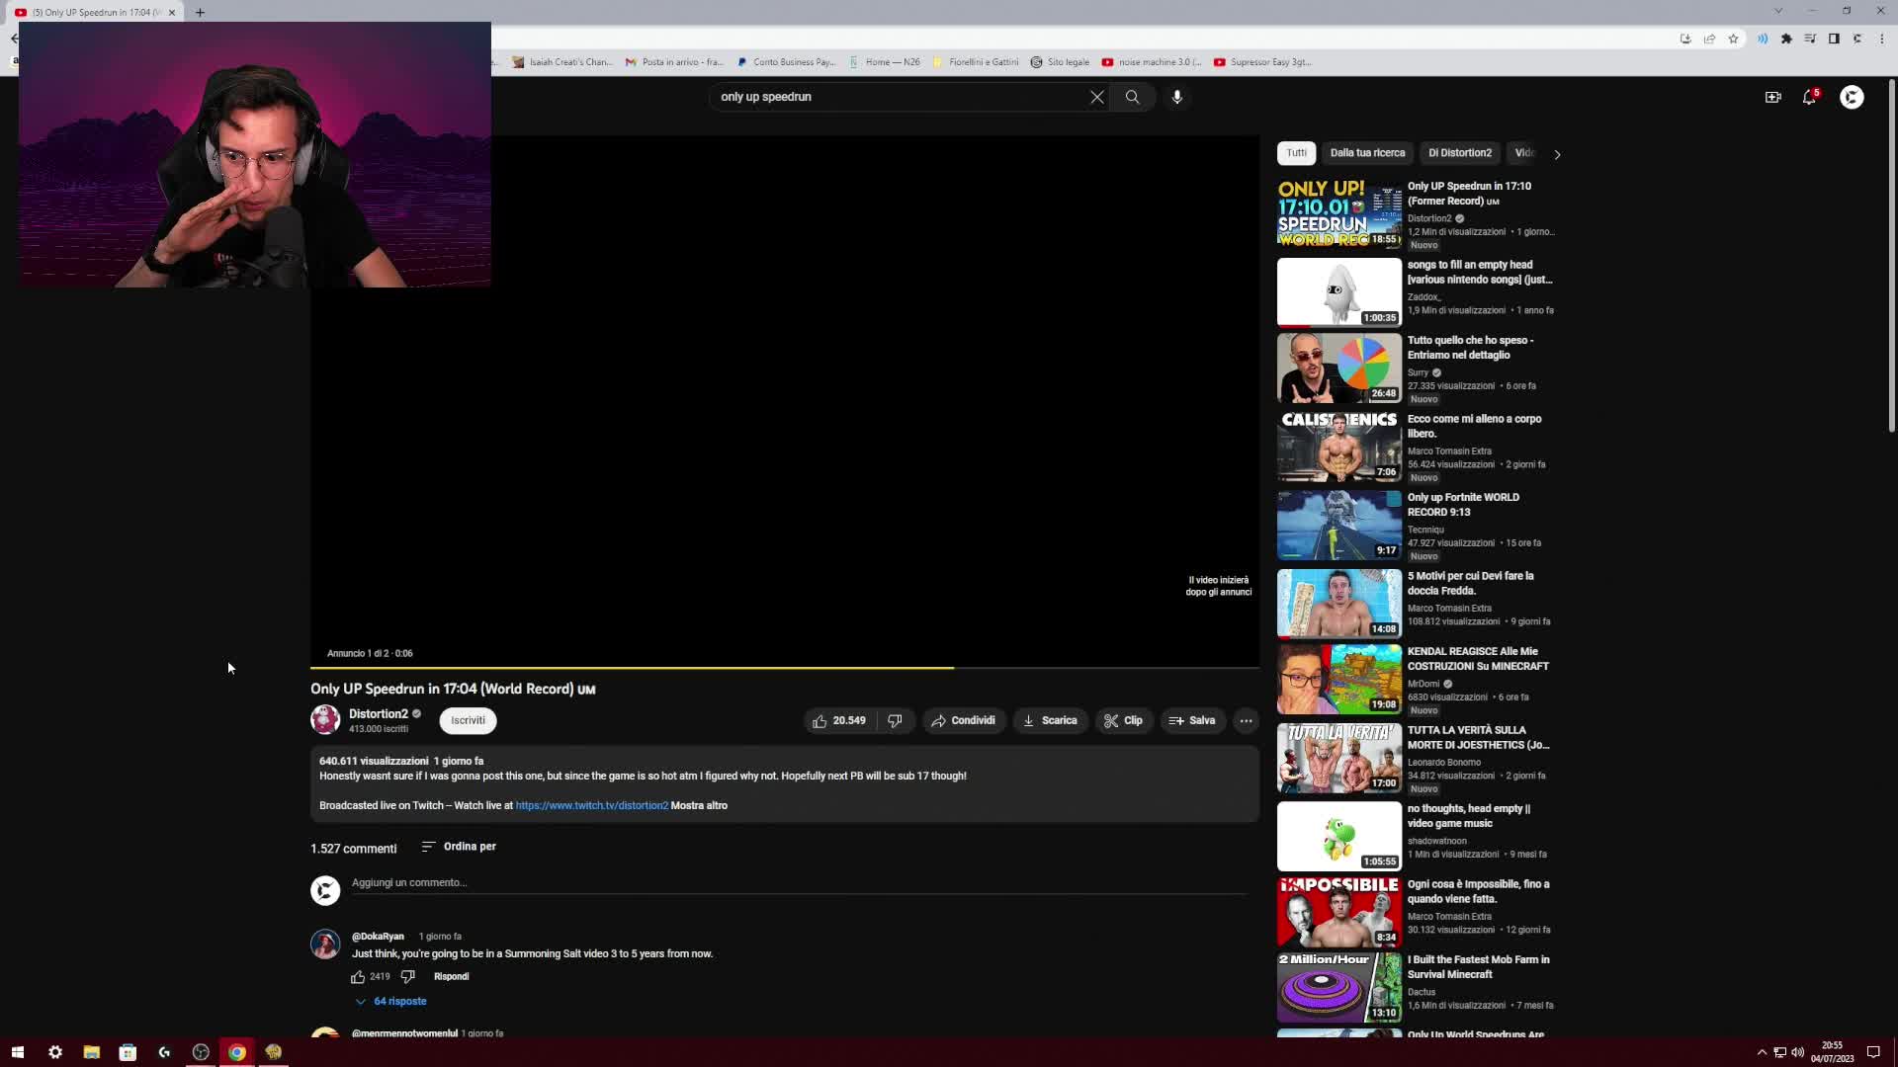Open Logitech G HUB from taskbar
The image size is (1898, 1067).
coord(164,1052)
